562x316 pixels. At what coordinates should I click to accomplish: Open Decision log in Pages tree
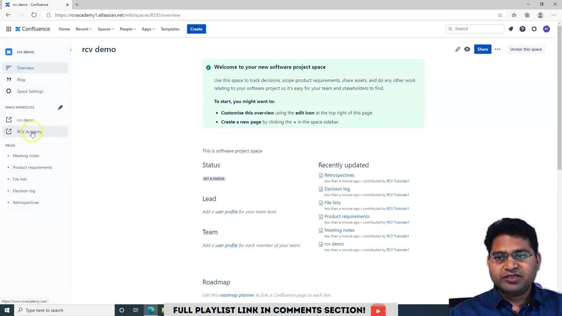24,191
